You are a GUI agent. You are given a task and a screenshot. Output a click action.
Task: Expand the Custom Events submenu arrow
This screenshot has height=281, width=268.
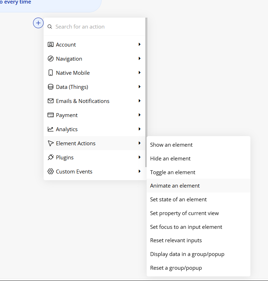pos(140,171)
